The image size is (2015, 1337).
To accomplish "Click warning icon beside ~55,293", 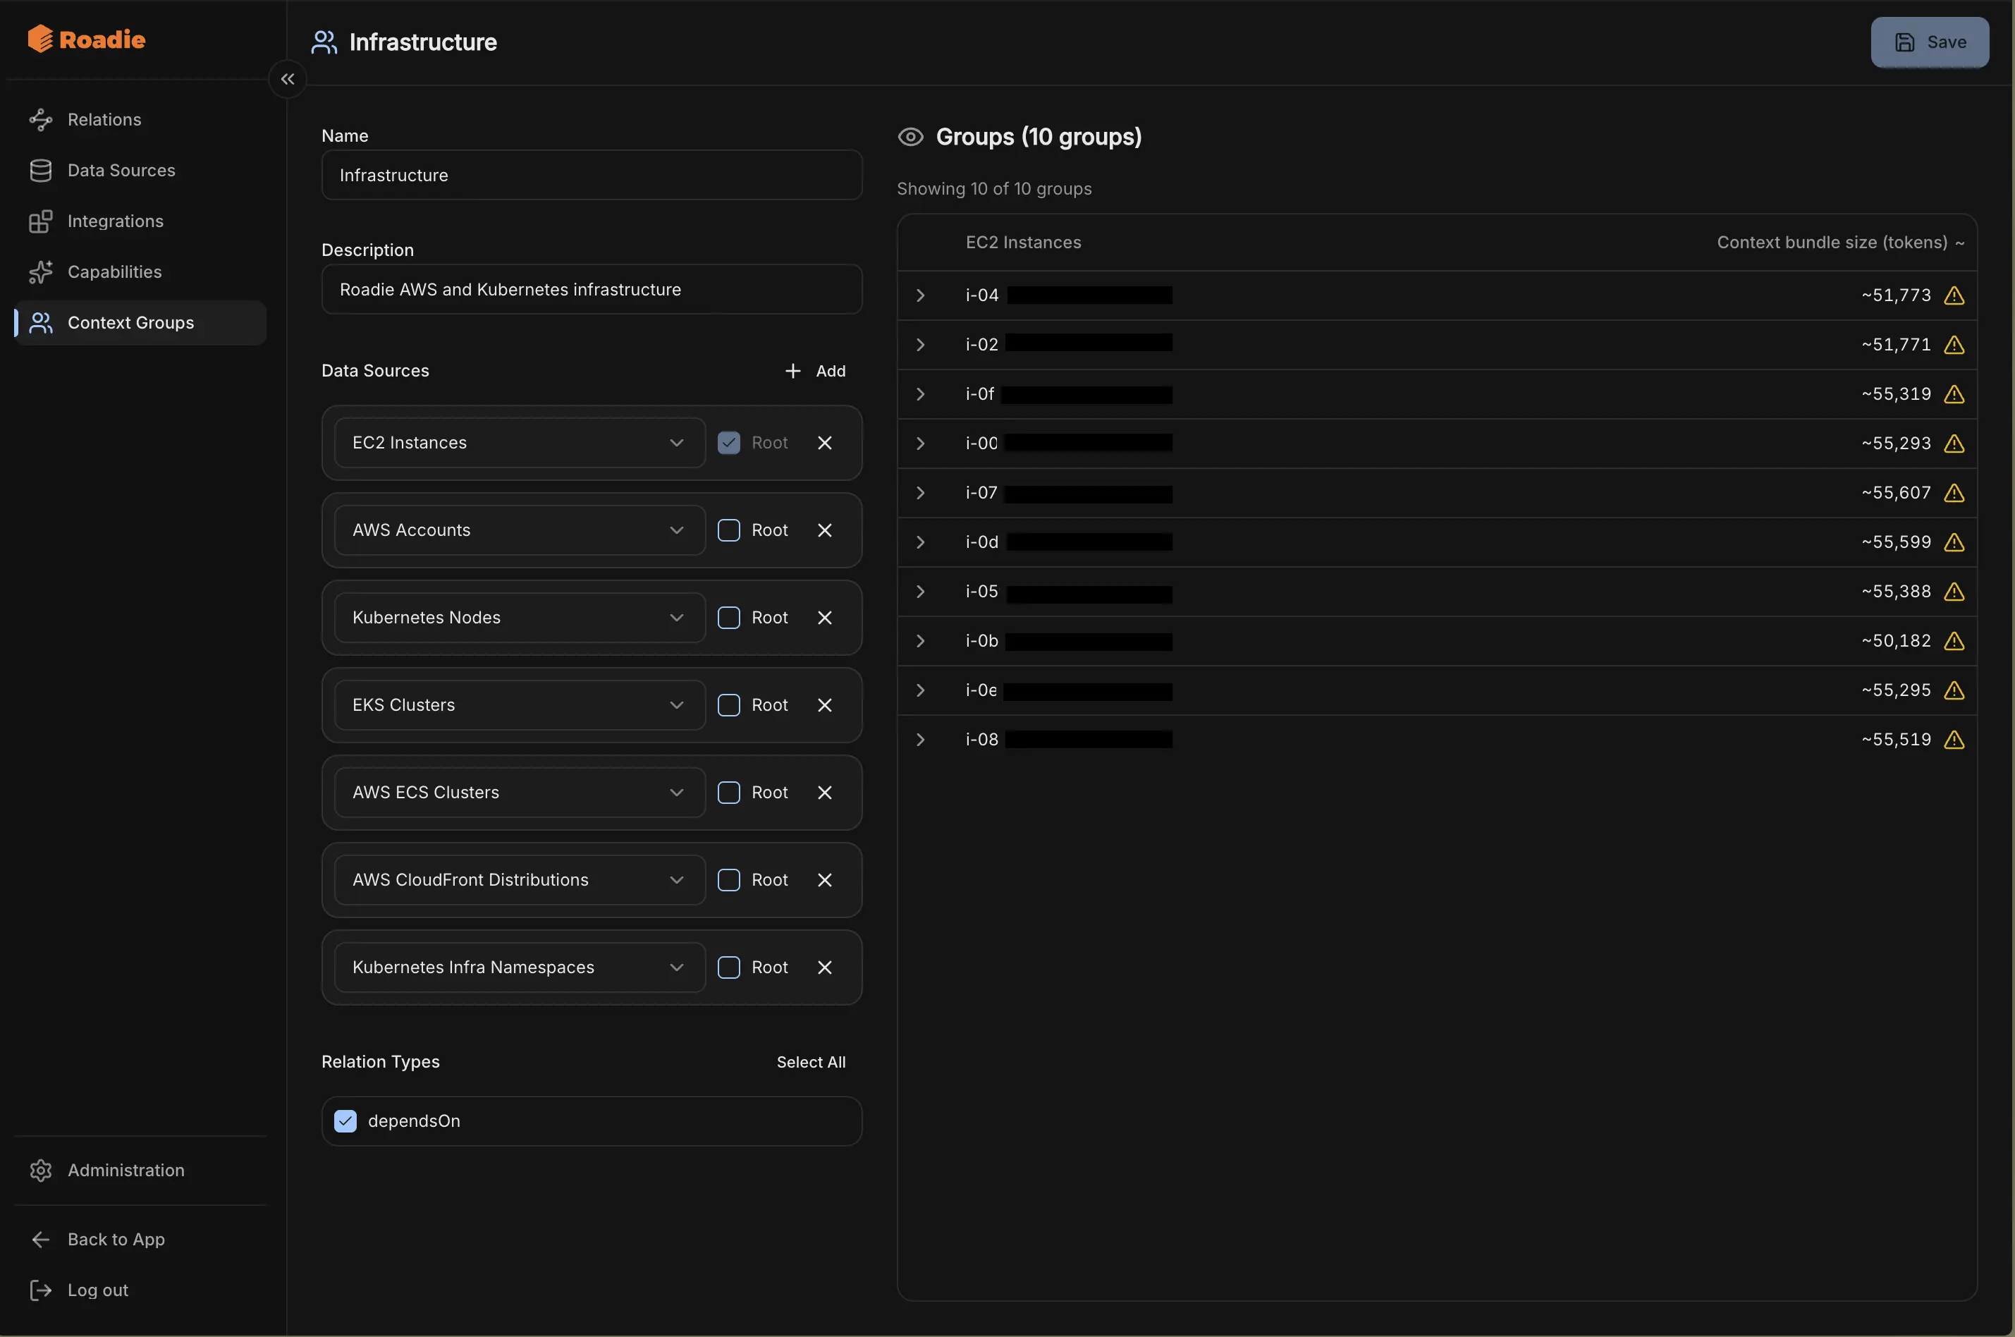I will click(1954, 444).
